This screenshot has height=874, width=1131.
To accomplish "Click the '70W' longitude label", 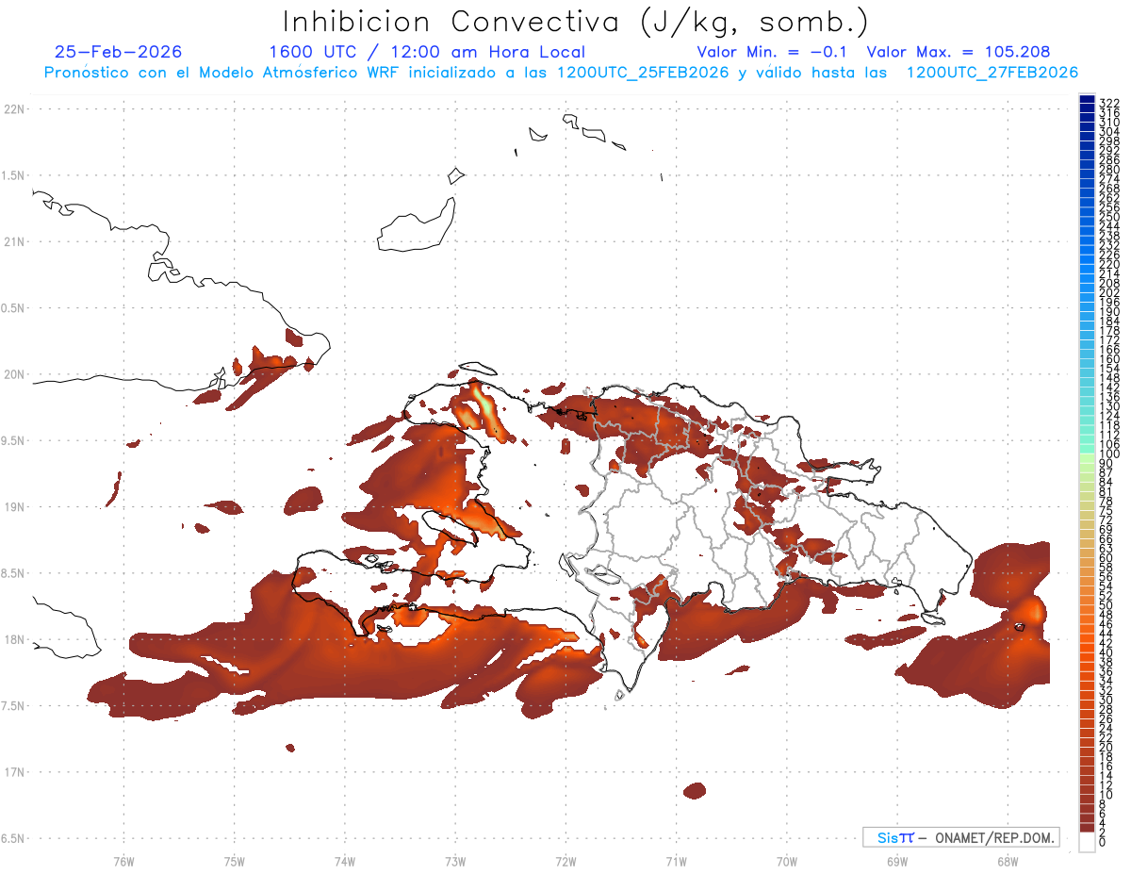I will 786,861.
